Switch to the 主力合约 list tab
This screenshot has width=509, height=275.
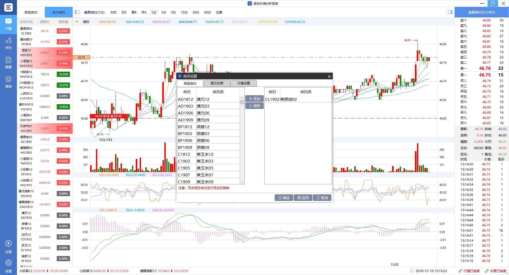pos(59,12)
